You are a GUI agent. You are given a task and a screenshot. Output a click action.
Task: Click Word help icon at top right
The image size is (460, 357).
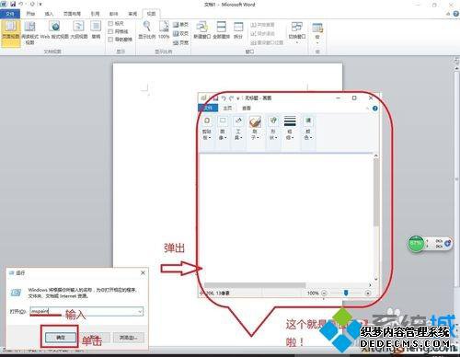456,14
